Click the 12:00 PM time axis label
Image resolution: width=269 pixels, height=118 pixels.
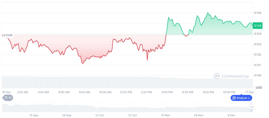coord(126,92)
